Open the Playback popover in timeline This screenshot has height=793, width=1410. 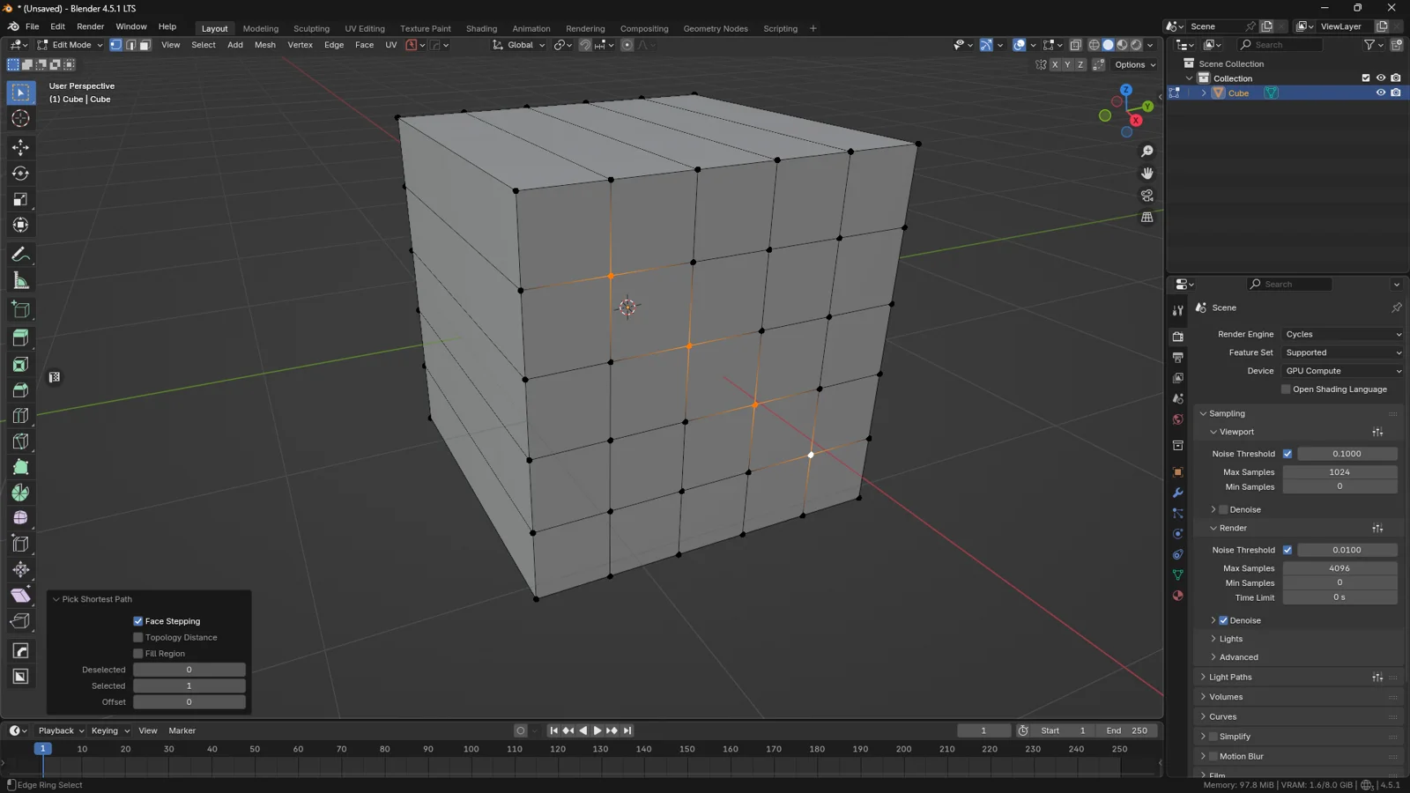pyautogui.click(x=61, y=730)
